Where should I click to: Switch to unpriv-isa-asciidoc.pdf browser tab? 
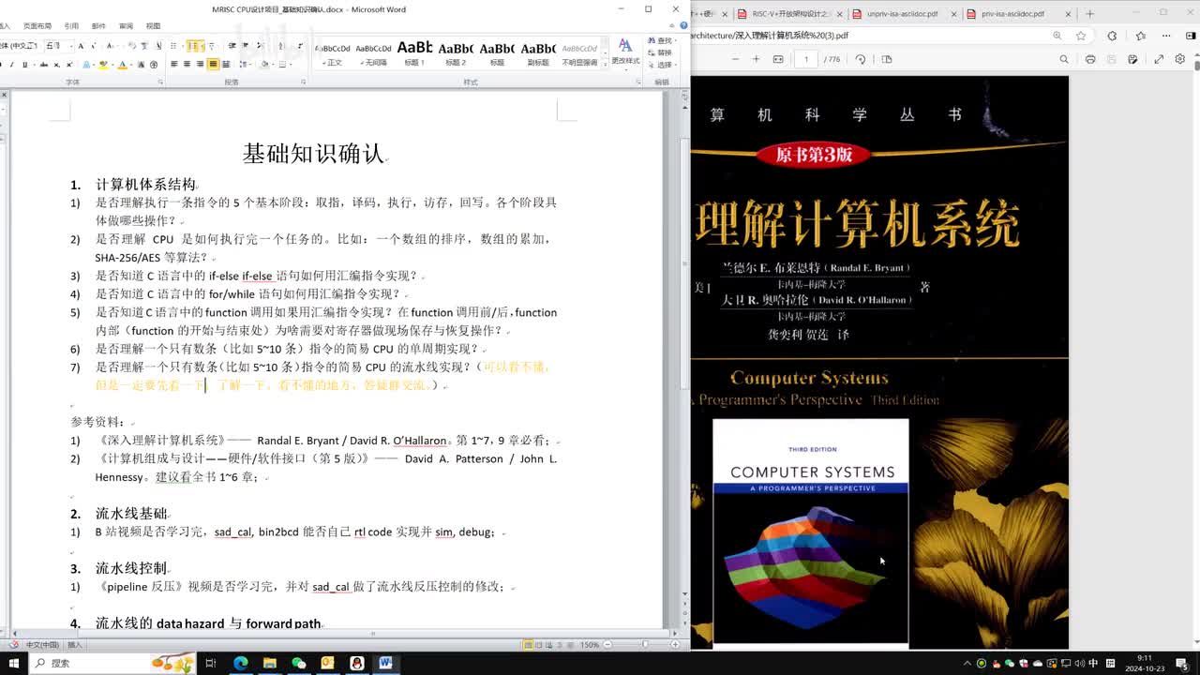coord(902,14)
